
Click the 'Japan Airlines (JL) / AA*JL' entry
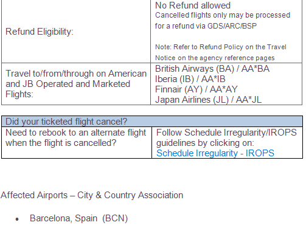click(x=208, y=100)
